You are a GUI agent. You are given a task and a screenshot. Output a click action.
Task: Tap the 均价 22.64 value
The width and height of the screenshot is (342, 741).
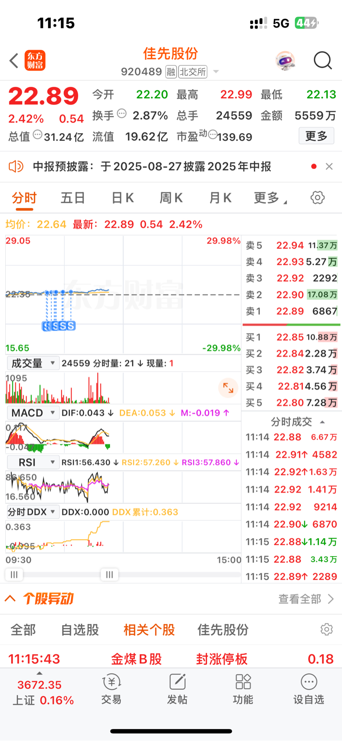pos(52,224)
